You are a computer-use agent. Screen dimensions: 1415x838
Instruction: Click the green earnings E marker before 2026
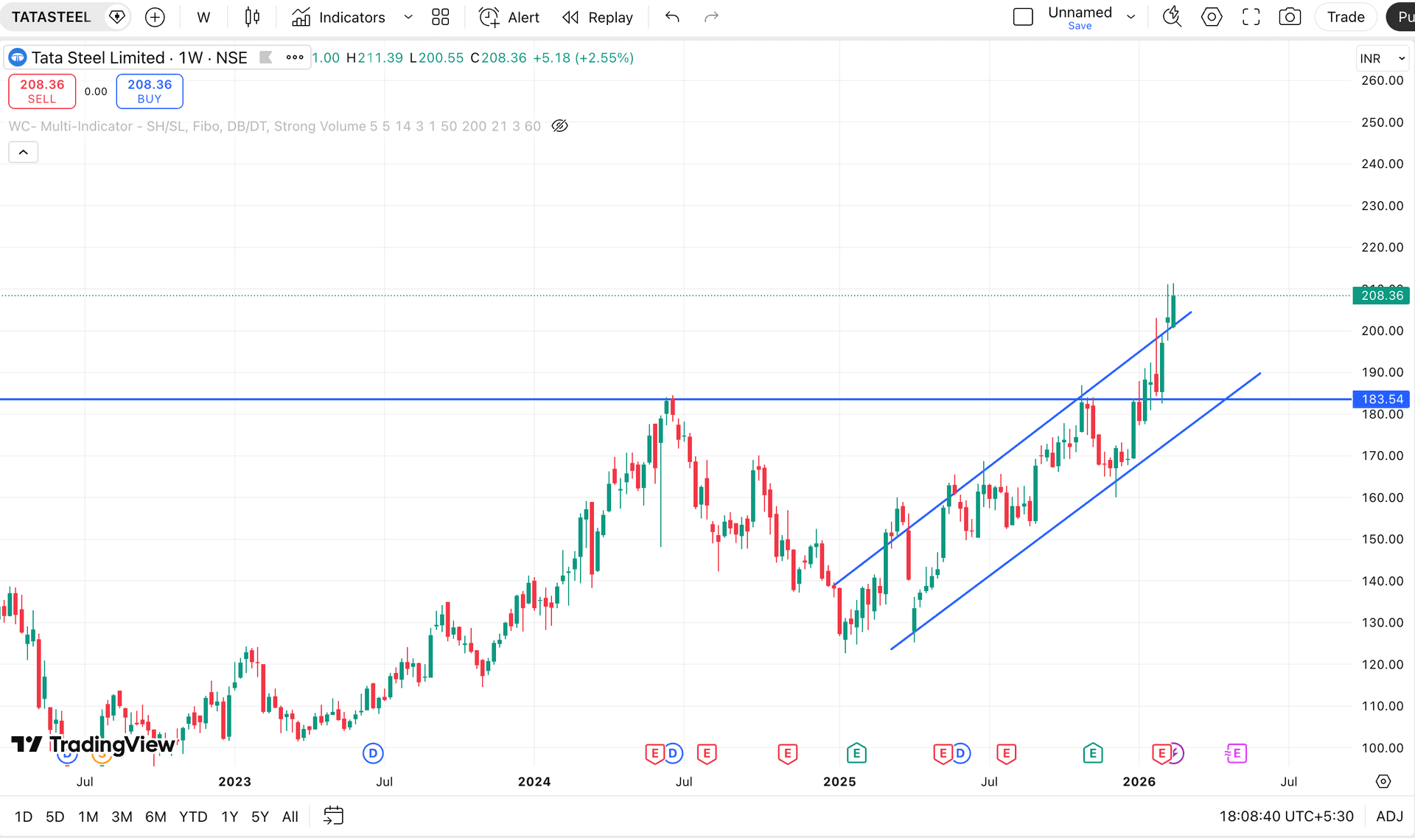1093,753
